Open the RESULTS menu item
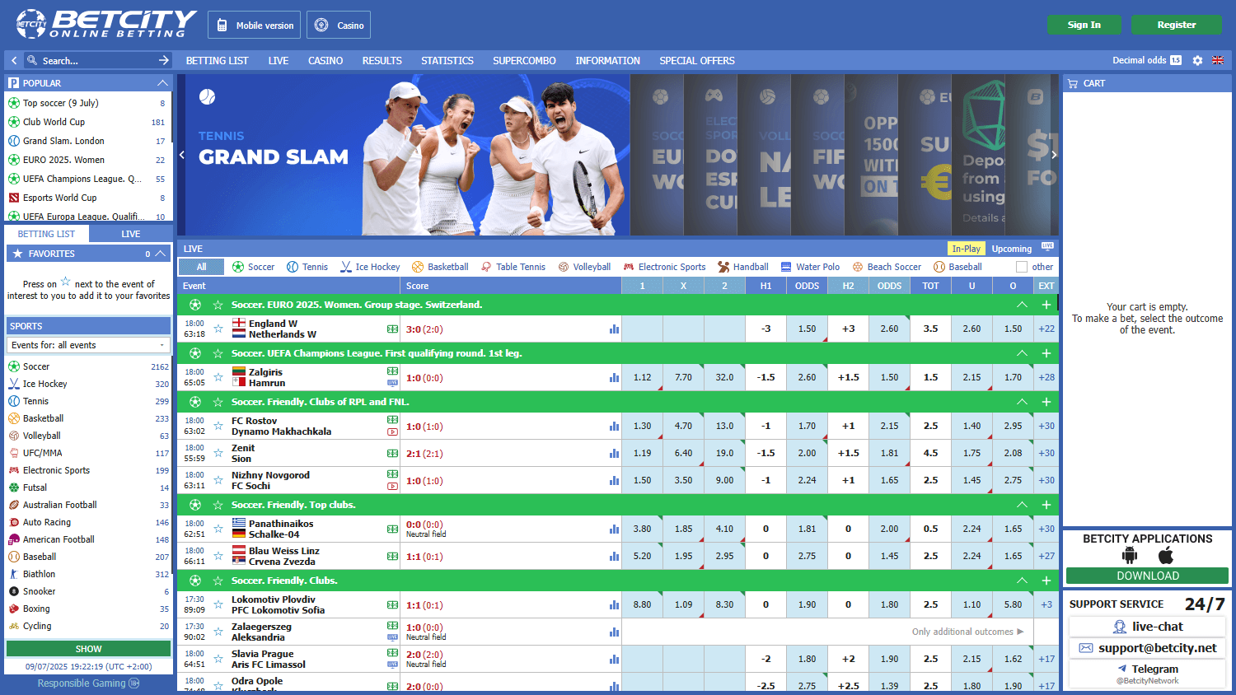The image size is (1236, 695). coord(382,60)
